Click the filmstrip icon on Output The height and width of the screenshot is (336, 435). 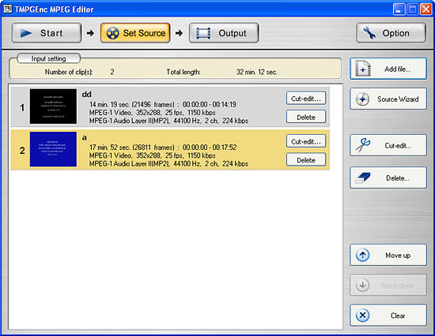point(203,33)
